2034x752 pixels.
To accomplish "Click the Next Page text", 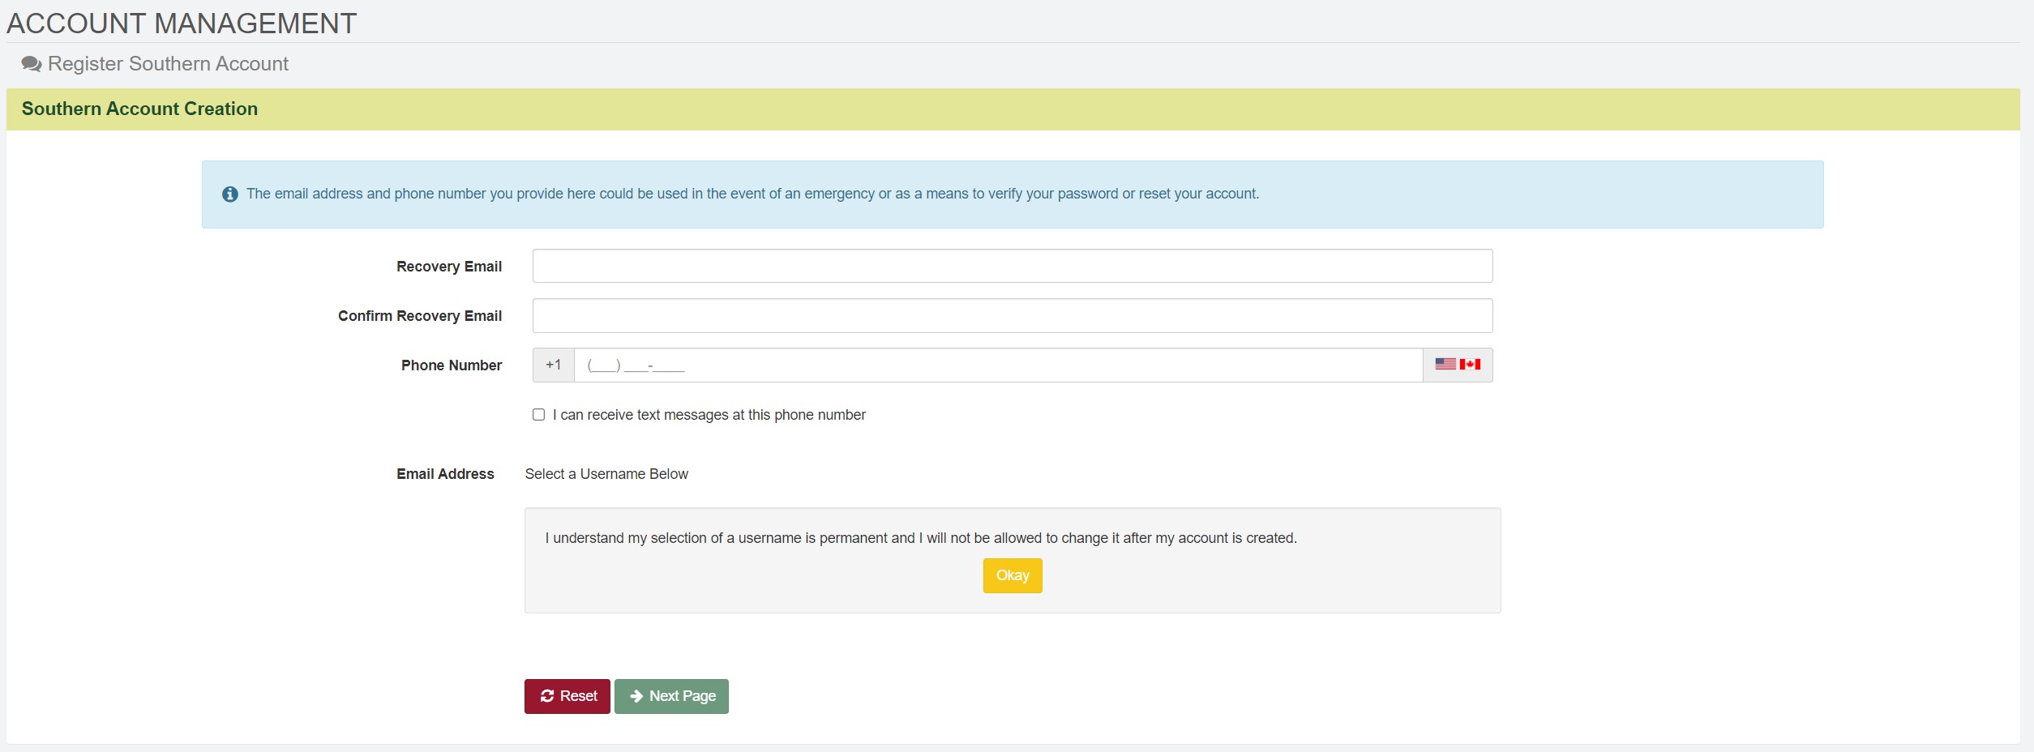I will pyautogui.click(x=682, y=696).
